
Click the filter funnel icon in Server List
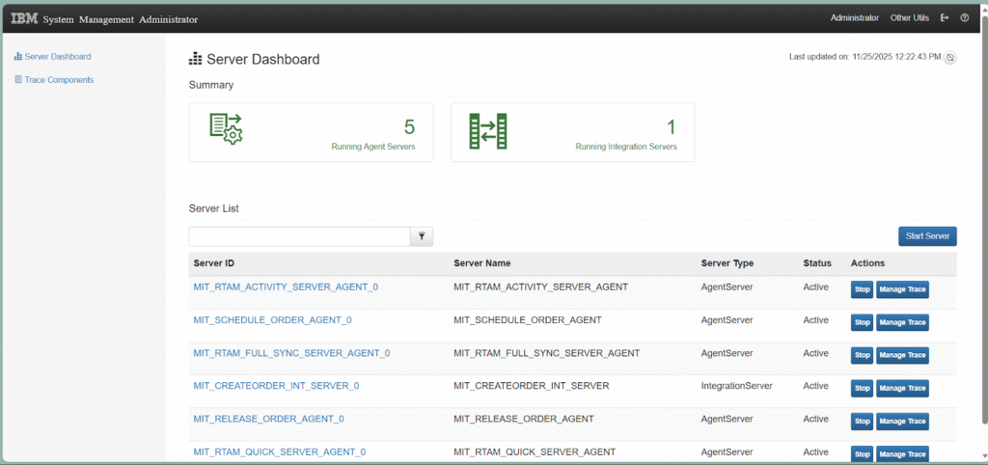coord(422,236)
